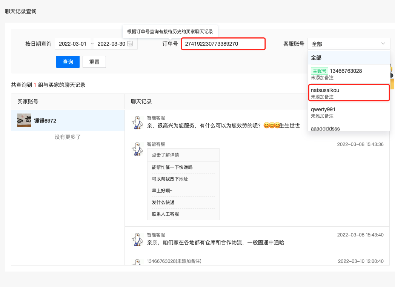Click 联系人工客服 option in card
Viewport: 395px width, 287px height.
tap(165, 214)
